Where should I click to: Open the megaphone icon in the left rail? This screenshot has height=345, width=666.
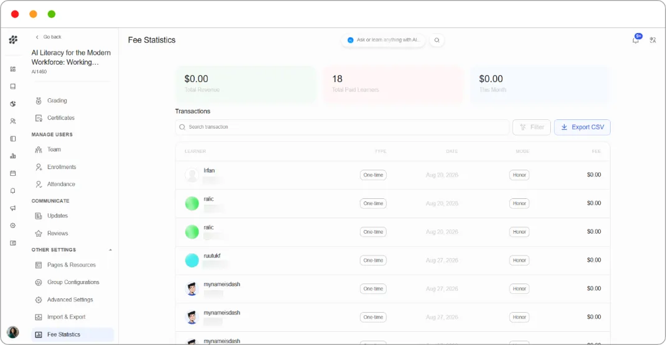(x=12, y=208)
